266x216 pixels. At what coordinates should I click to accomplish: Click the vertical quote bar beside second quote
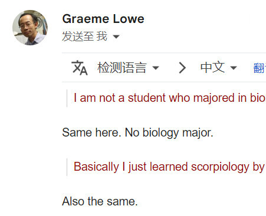(x=67, y=167)
